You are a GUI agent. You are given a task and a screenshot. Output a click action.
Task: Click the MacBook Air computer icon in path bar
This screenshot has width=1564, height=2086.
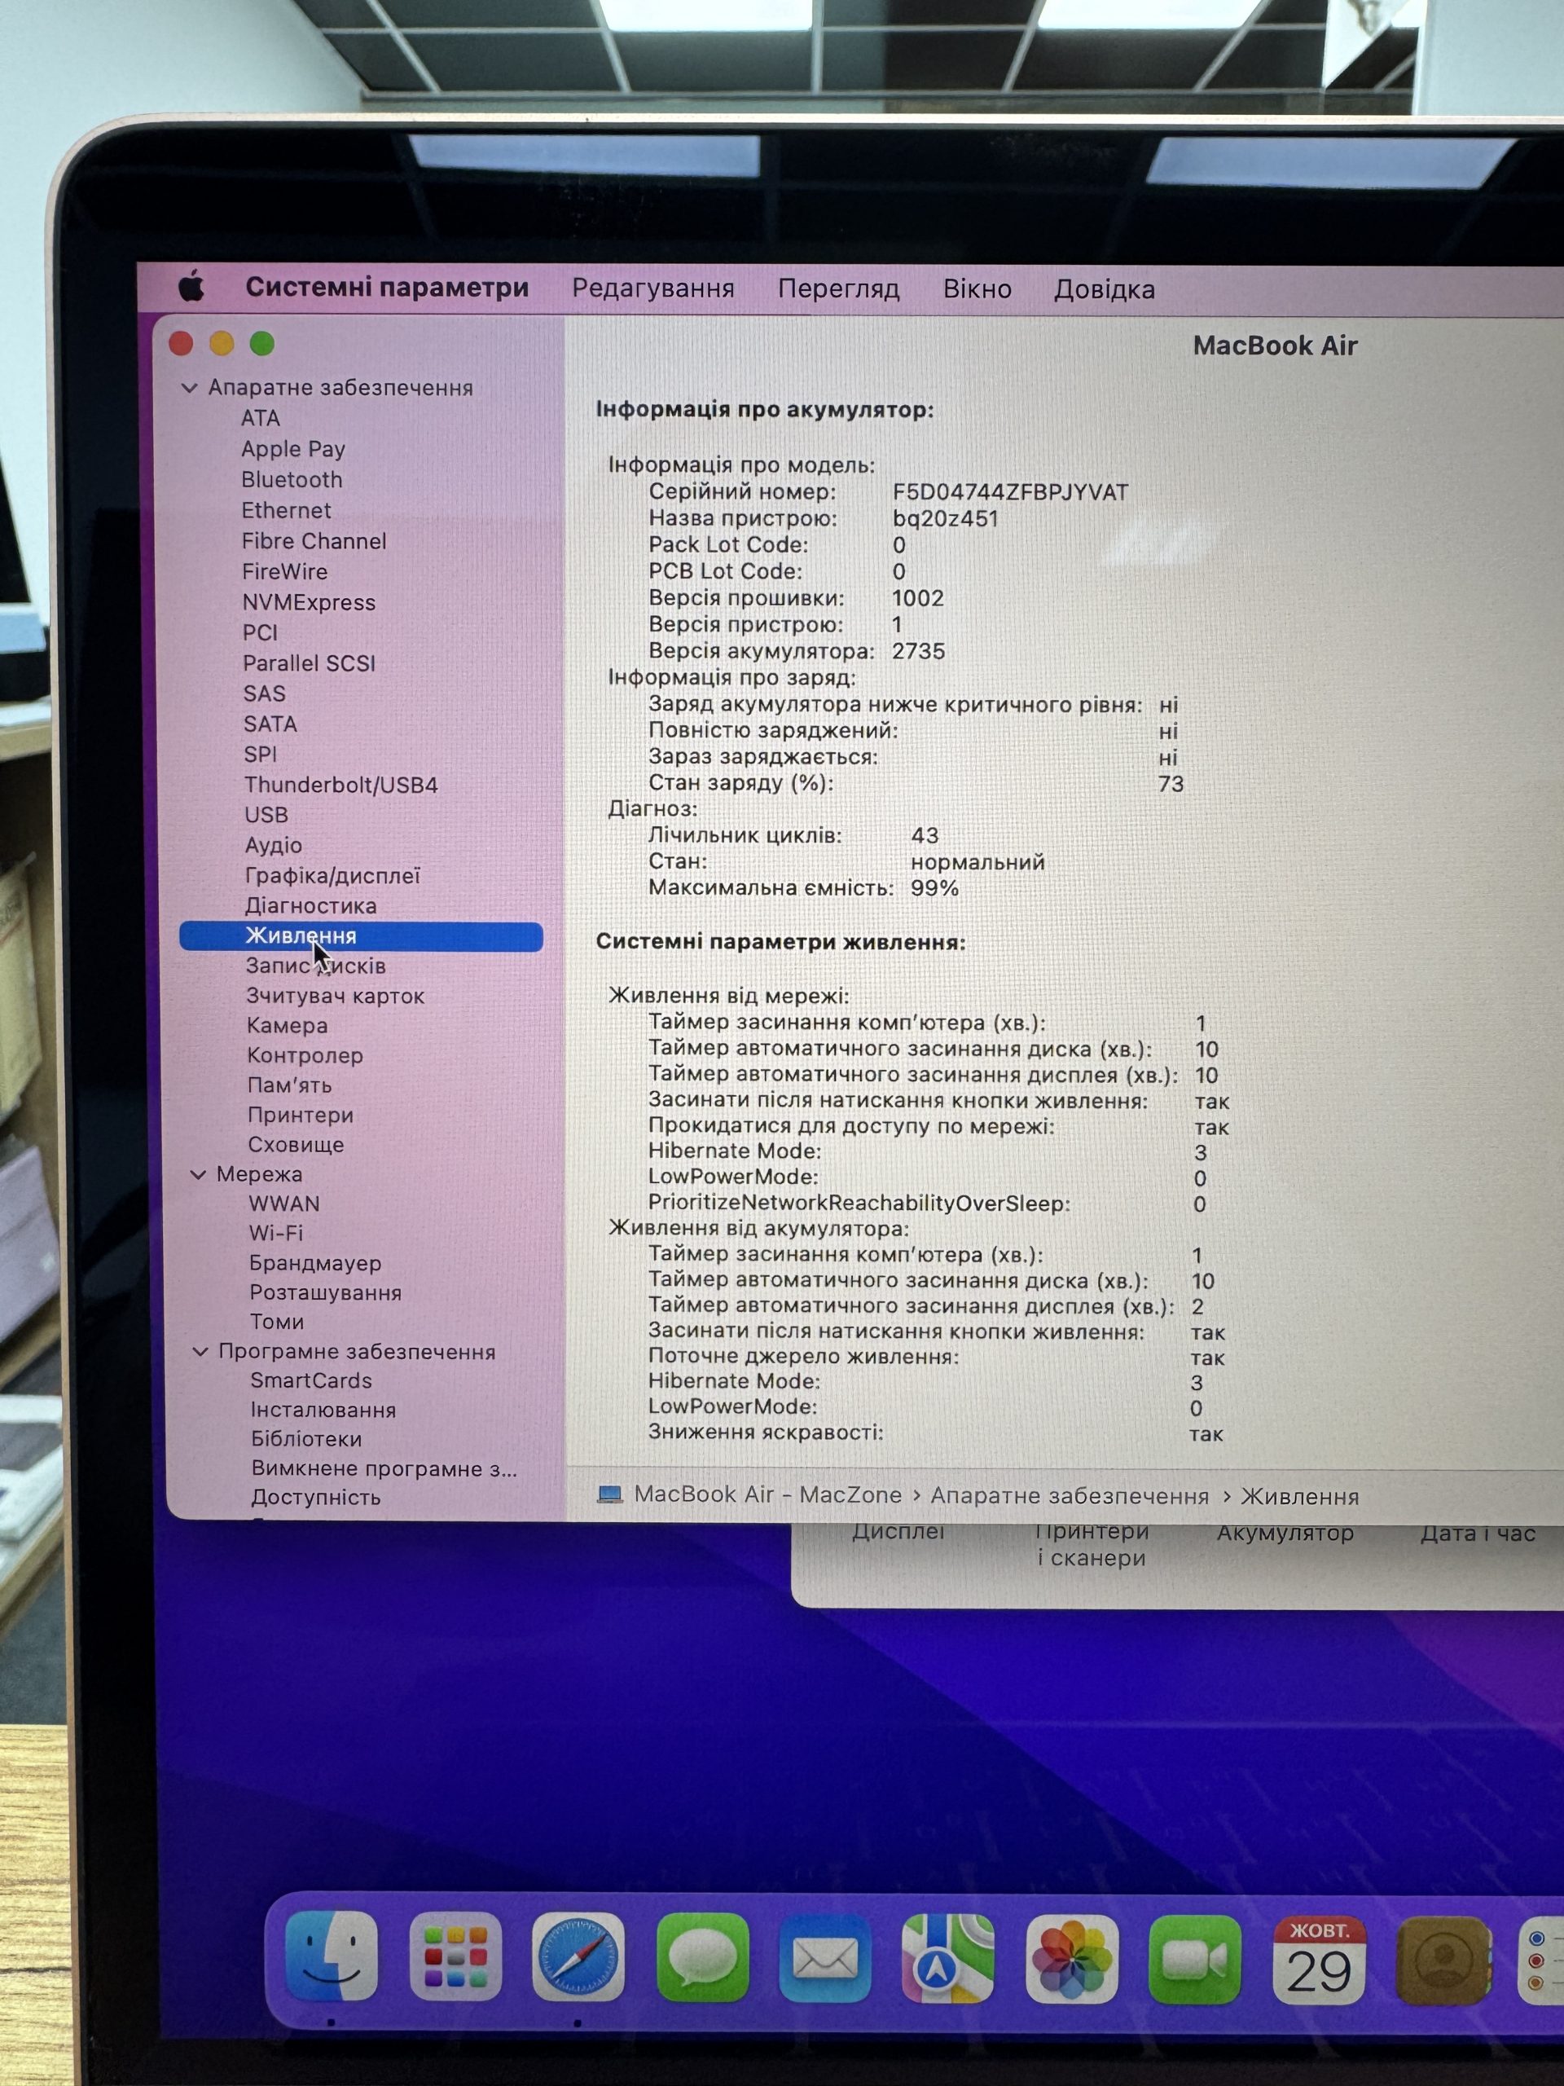[x=610, y=1494]
